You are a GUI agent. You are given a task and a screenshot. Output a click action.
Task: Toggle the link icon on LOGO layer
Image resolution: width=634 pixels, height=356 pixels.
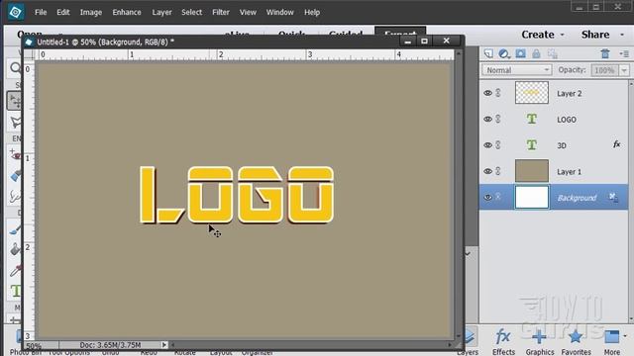click(498, 119)
